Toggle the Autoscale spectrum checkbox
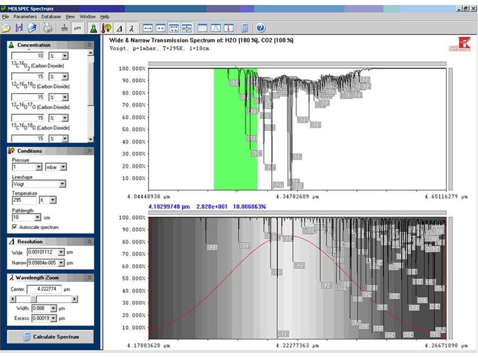This screenshot has height=358, width=478. click(15, 227)
